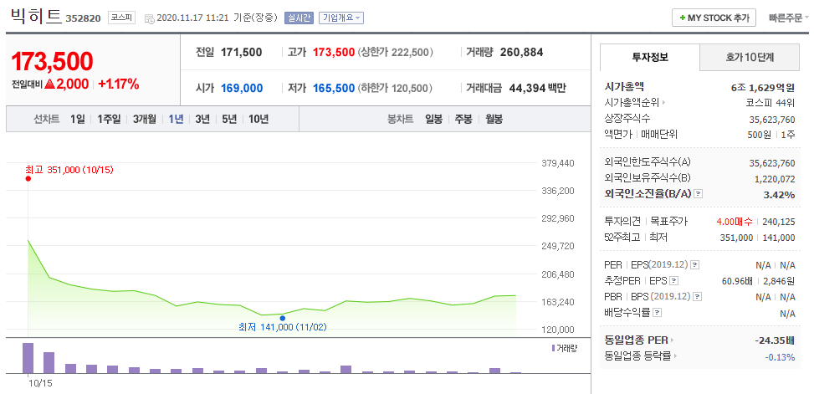Select the 1주일 line chart period
The height and width of the screenshot is (394, 814).
point(109,119)
